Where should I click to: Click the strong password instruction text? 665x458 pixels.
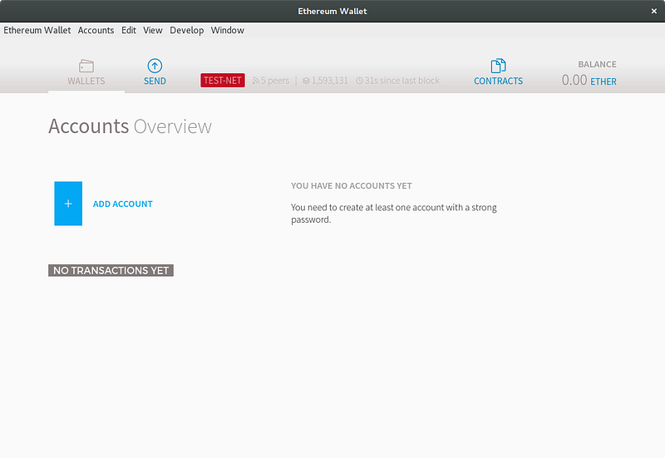pos(393,214)
